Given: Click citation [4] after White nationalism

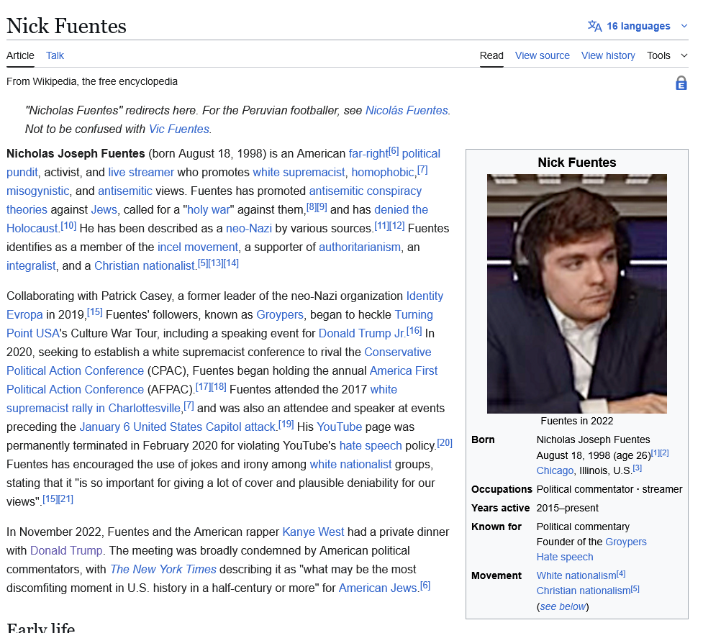Looking at the screenshot, I should pyautogui.click(x=621, y=573).
